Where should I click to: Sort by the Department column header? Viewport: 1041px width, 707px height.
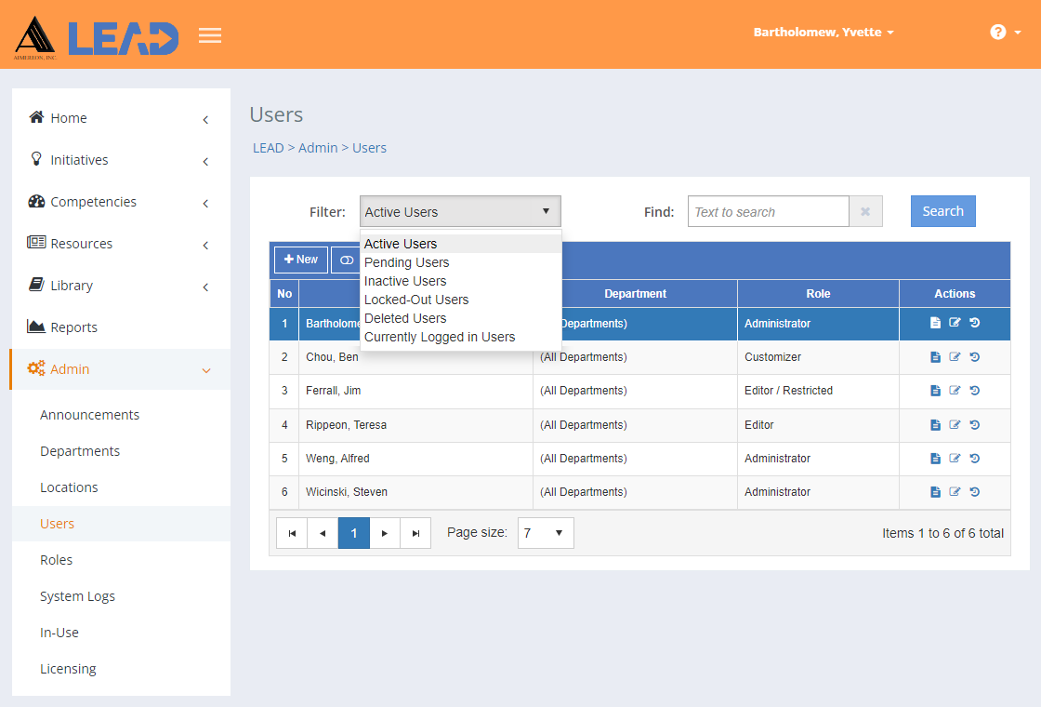(x=636, y=294)
